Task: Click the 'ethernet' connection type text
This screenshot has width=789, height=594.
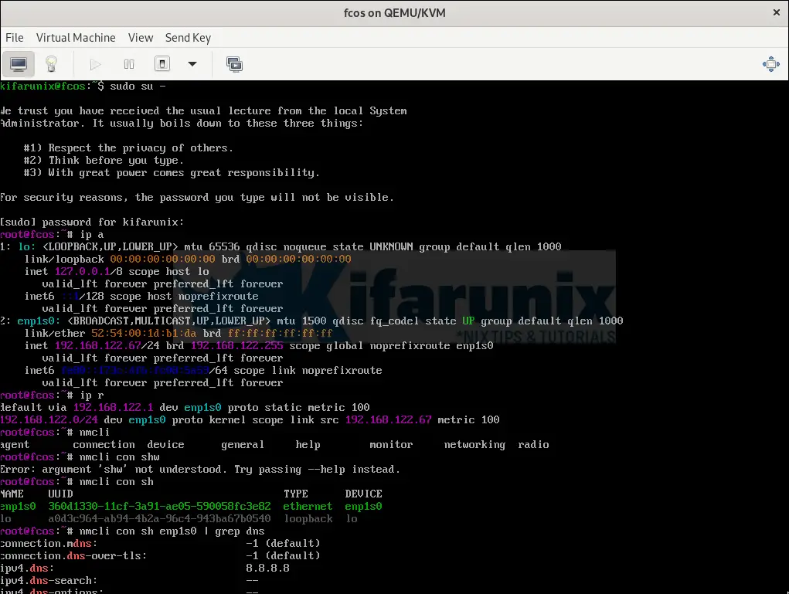Action: (x=308, y=506)
